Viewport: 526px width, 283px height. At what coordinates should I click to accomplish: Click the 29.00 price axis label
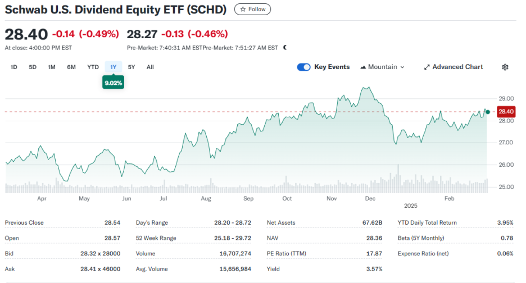tap(506, 99)
